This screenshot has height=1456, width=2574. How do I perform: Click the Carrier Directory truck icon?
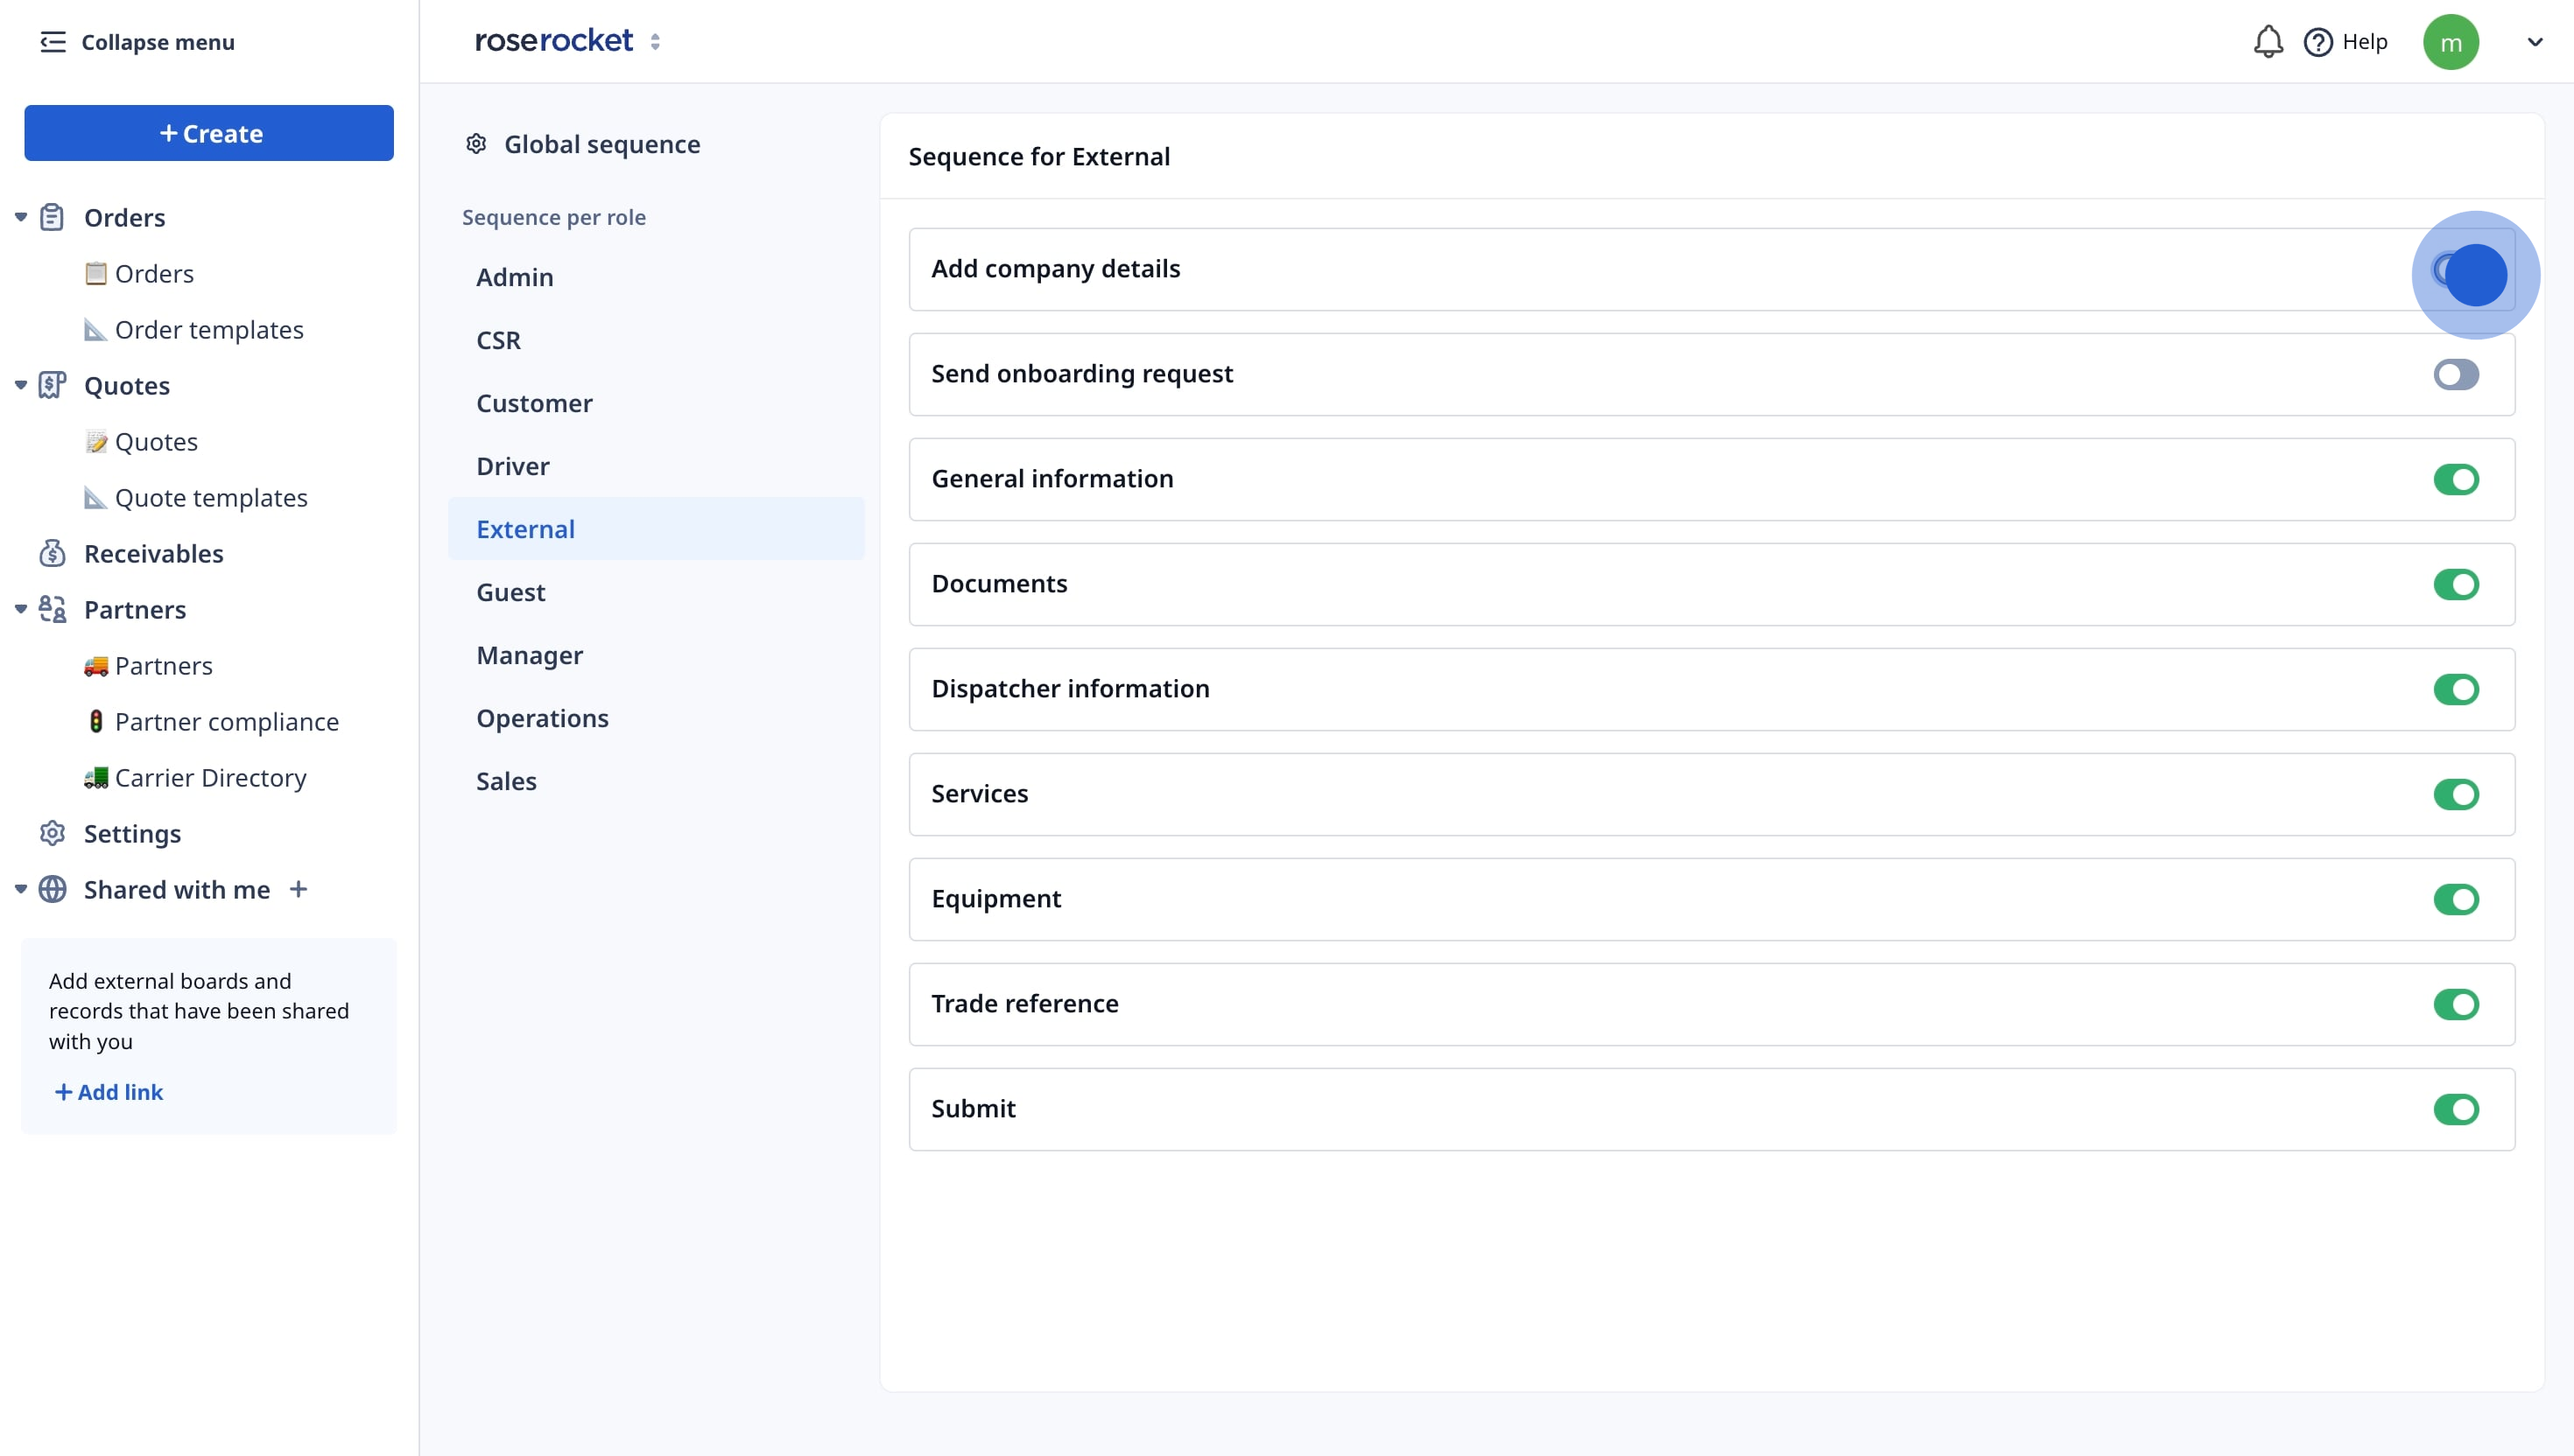(x=96, y=777)
